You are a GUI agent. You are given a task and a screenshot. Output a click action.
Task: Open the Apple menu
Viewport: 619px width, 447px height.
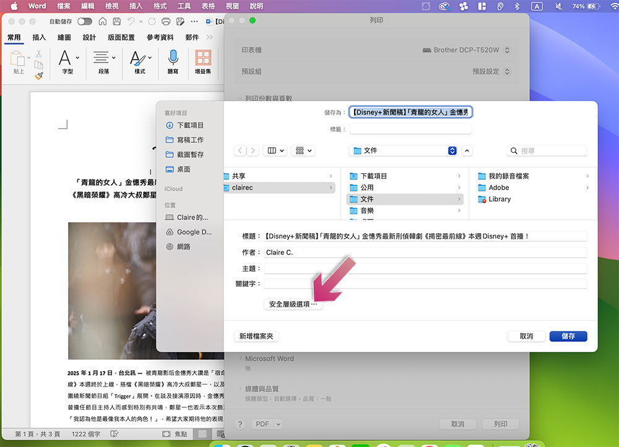14,6
